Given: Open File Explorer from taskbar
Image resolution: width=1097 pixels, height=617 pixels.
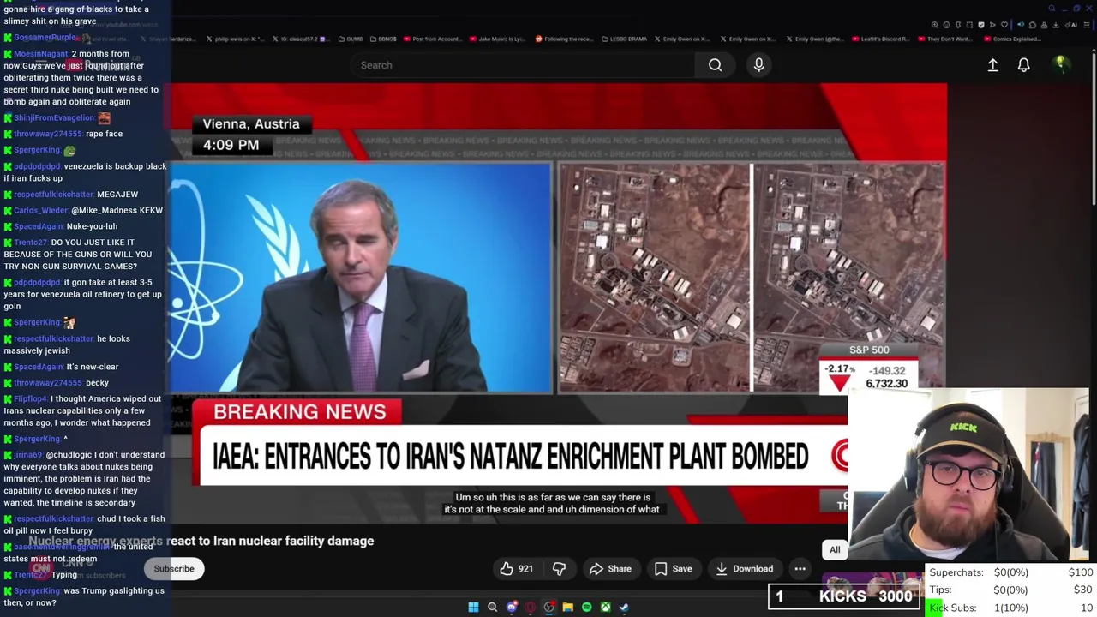Looking at the screenshot, I should point(567,608).
